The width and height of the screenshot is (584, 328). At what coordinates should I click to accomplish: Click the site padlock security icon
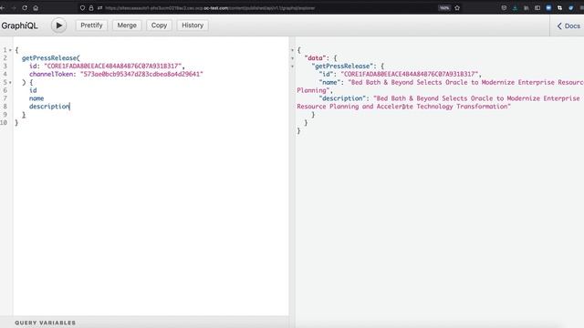click(91, 8)
